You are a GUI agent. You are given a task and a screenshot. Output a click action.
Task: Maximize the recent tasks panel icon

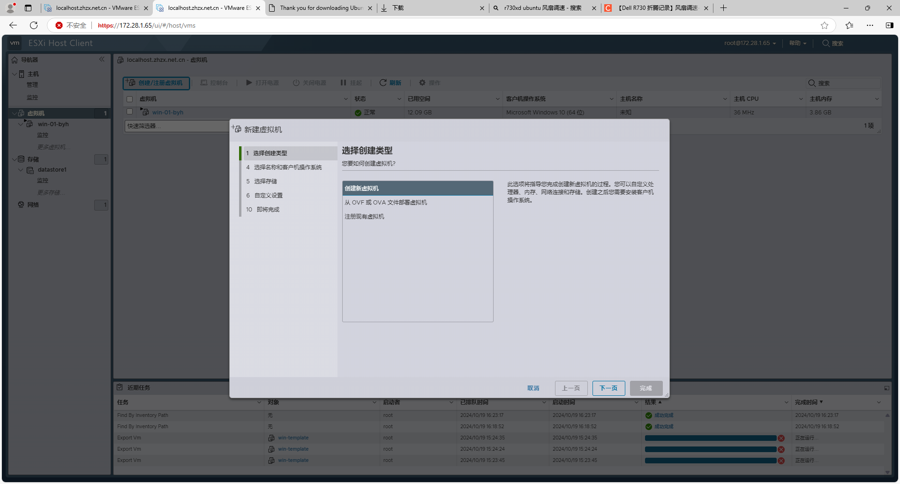(886, 388)
